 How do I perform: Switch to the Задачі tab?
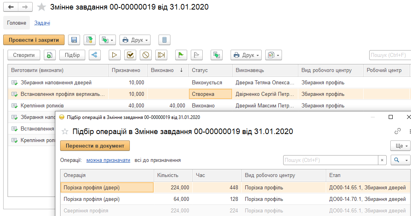coord(42,23)
